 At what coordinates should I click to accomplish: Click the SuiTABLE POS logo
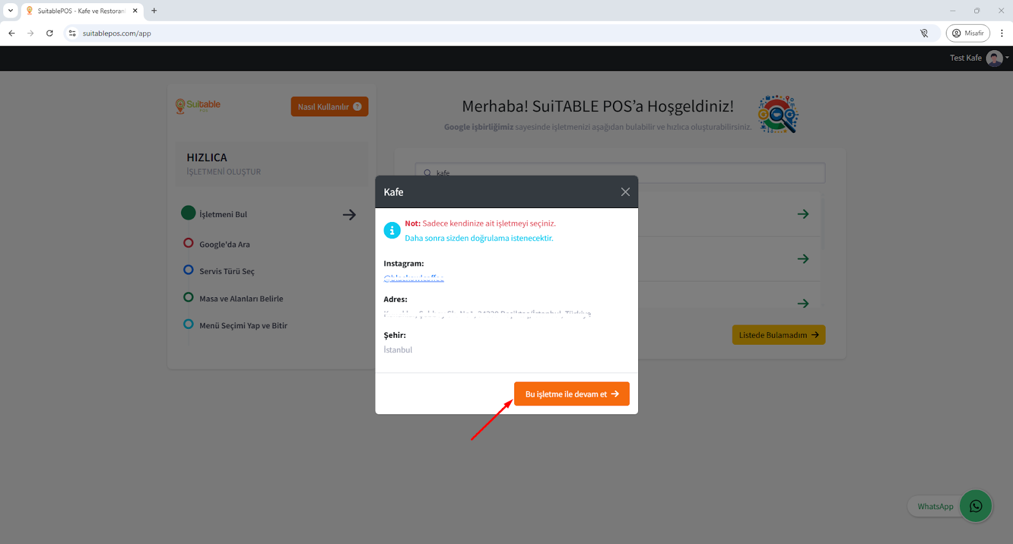tap(198, 106)
